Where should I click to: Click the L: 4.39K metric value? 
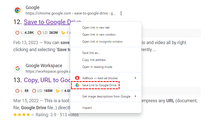(27, 33)
